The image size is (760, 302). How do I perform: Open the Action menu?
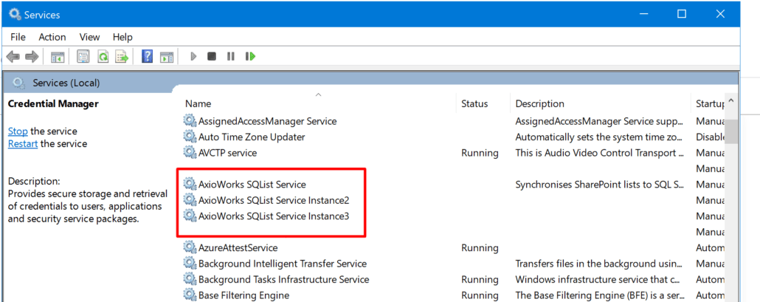pos(52,37)
